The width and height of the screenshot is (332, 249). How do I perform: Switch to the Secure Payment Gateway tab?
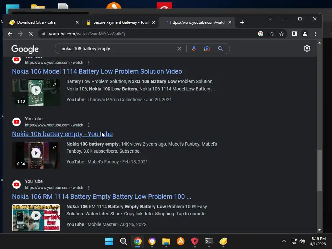point(121,22)
